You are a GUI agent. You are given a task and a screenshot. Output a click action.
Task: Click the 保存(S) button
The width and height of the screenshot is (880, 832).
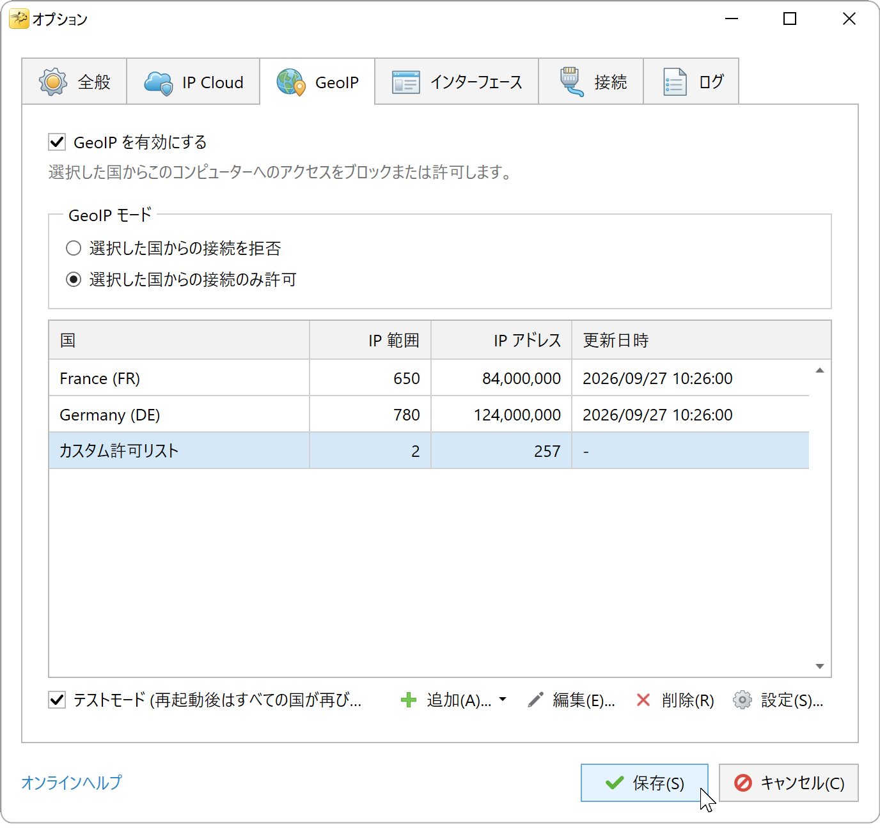click(x=645, y=783)
